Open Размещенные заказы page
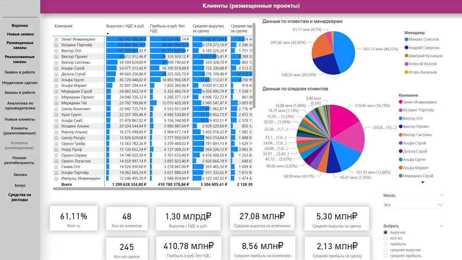 click(x=20, y=45)
